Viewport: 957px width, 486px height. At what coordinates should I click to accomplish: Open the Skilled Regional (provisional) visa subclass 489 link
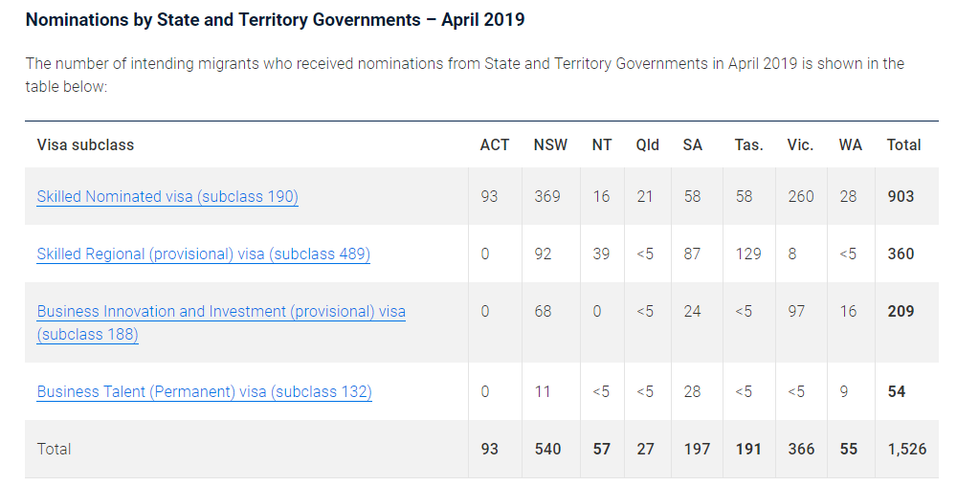click(203, 254)
